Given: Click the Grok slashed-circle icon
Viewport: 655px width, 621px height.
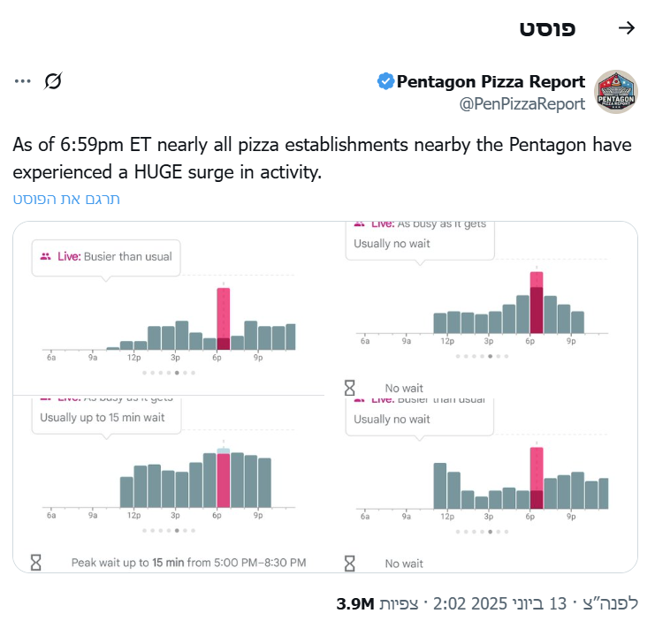Looking at the screenshot, I should coord(53,81).
